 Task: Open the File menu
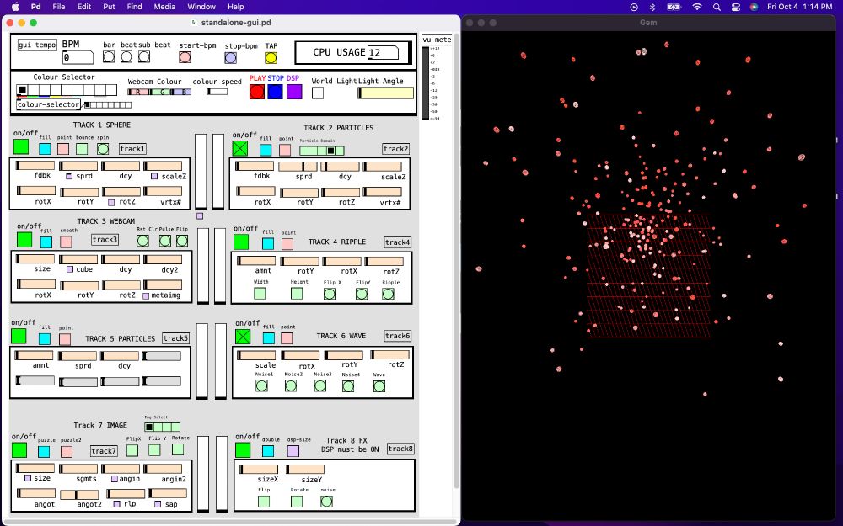[59, 7]
